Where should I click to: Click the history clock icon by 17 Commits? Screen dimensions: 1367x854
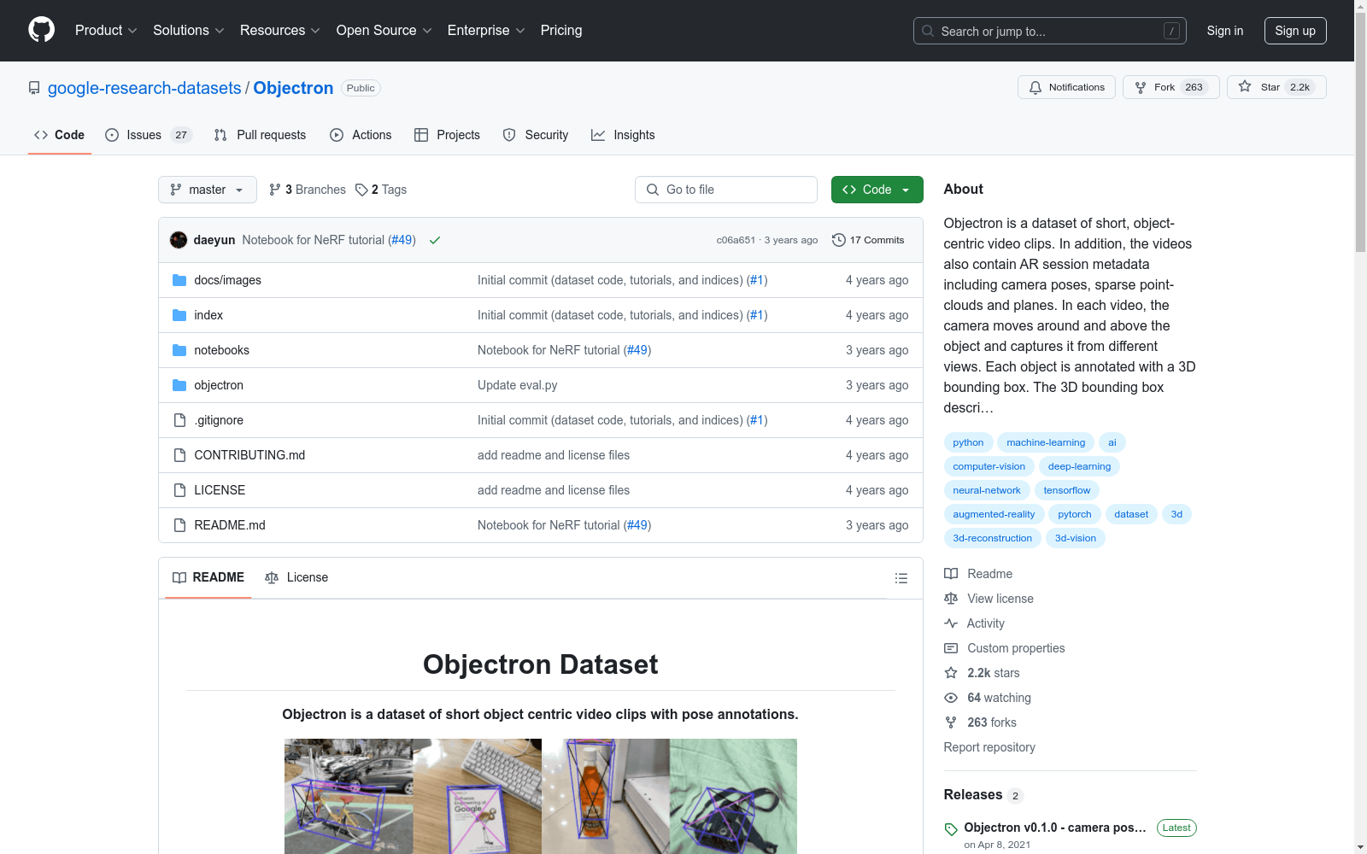click(839, 240)
